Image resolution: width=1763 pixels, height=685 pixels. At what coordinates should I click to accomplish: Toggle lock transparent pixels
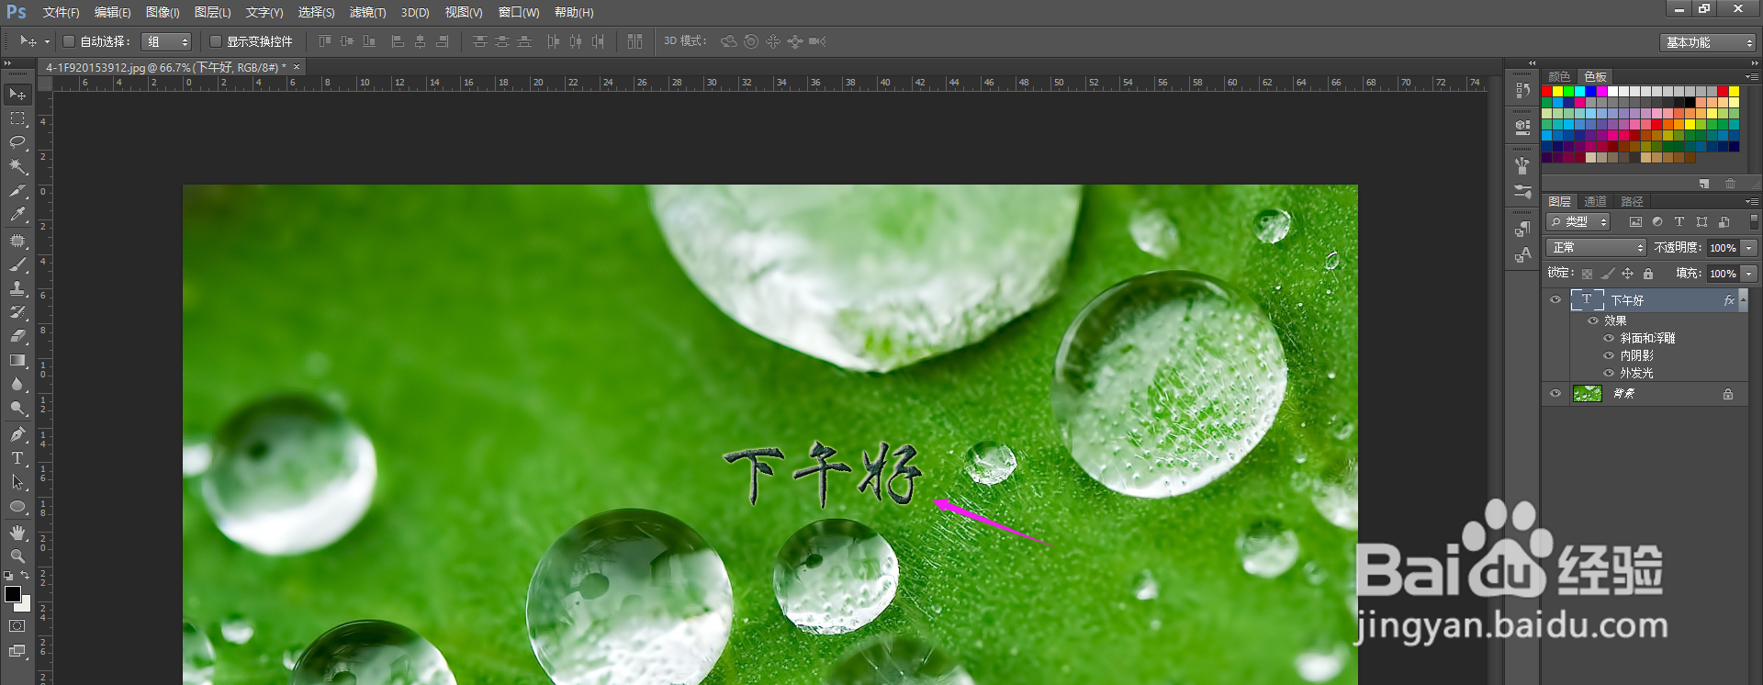(x=1587, y=274)
